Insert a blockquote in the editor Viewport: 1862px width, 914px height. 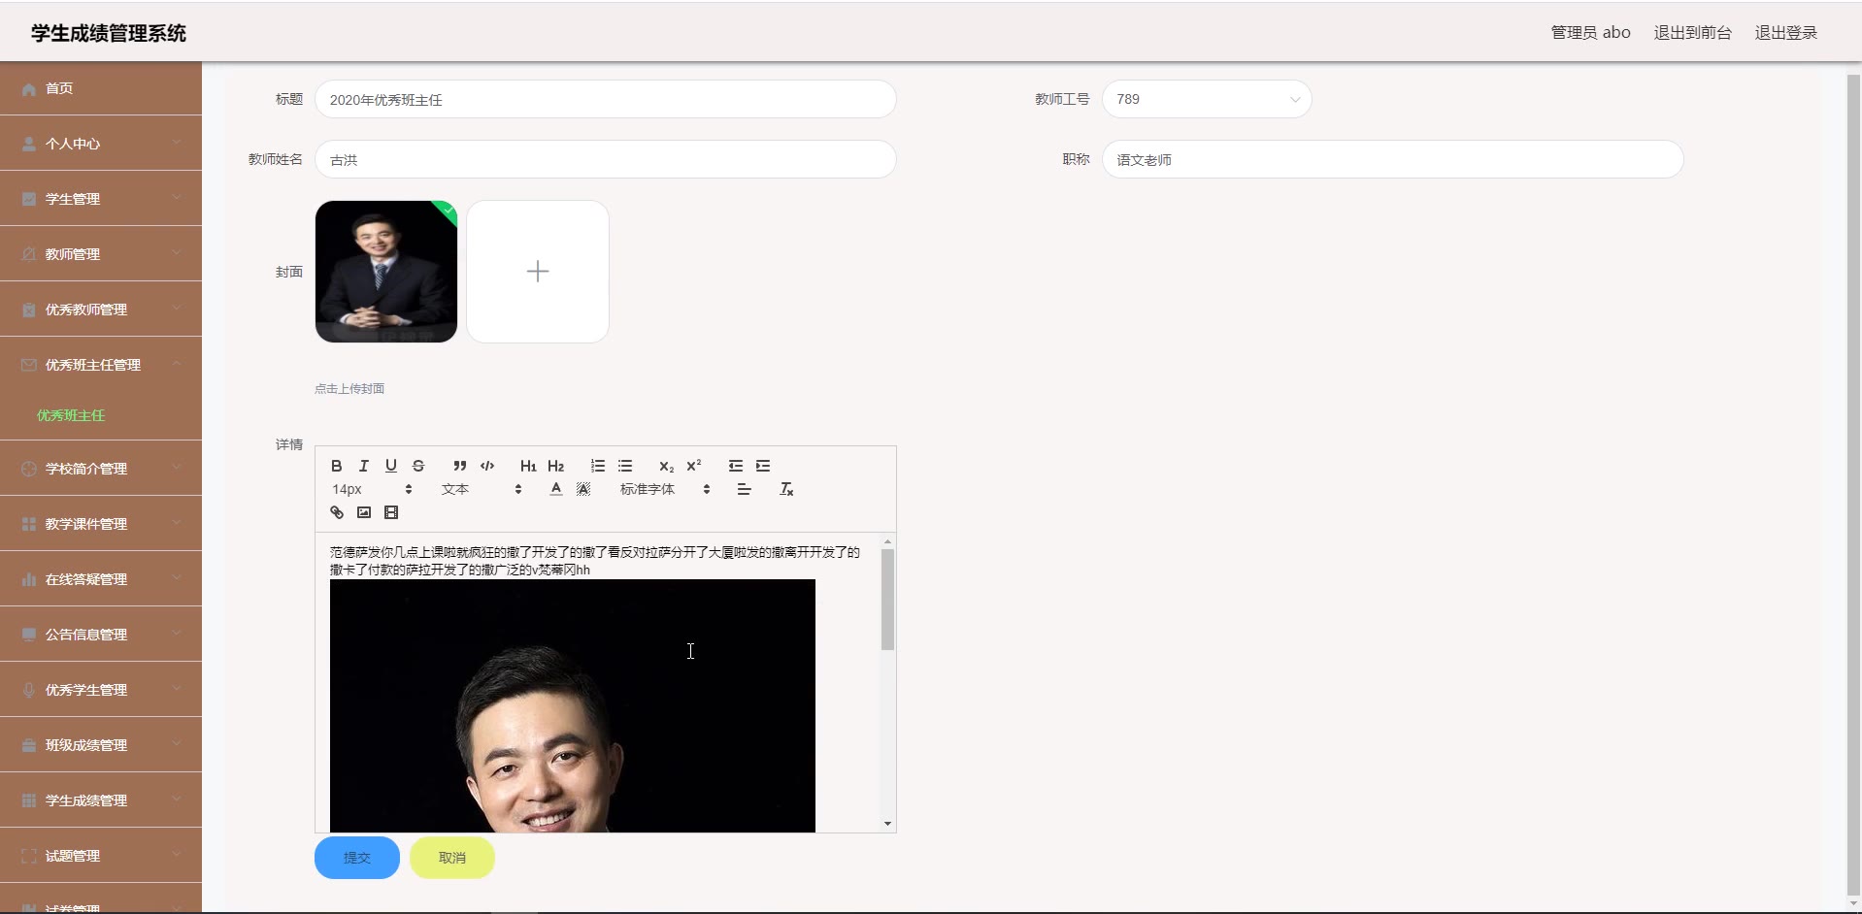pos(459,466)
